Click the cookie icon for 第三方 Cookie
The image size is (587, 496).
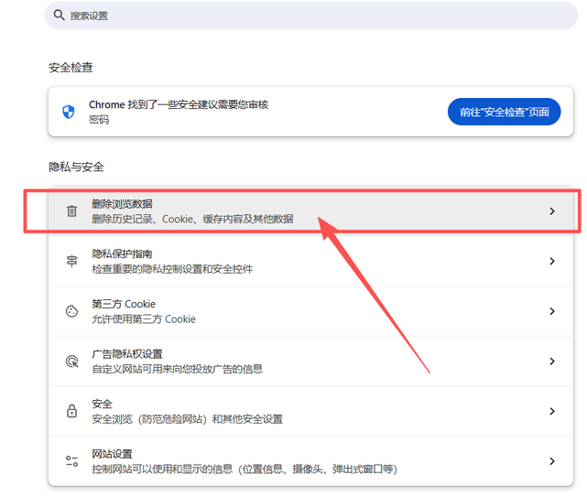(71, 311)
